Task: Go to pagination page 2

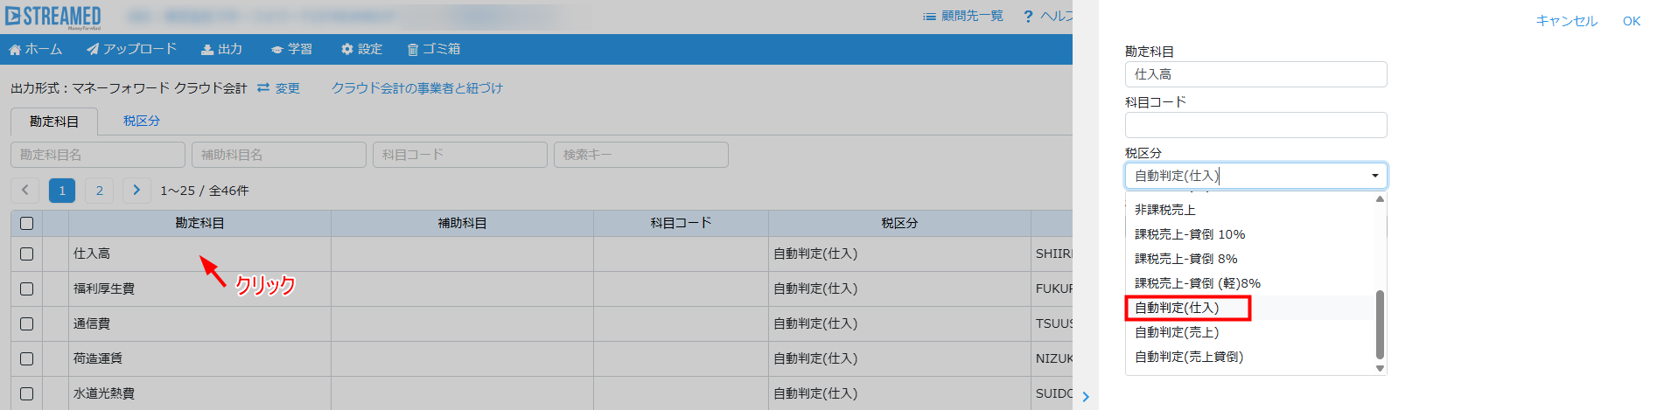Action: coord(100,191)
